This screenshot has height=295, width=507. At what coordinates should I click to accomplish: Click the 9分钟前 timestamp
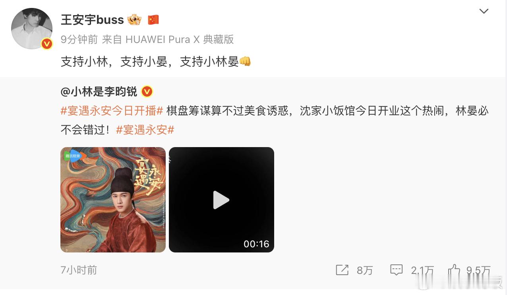(x=79, y=39)
